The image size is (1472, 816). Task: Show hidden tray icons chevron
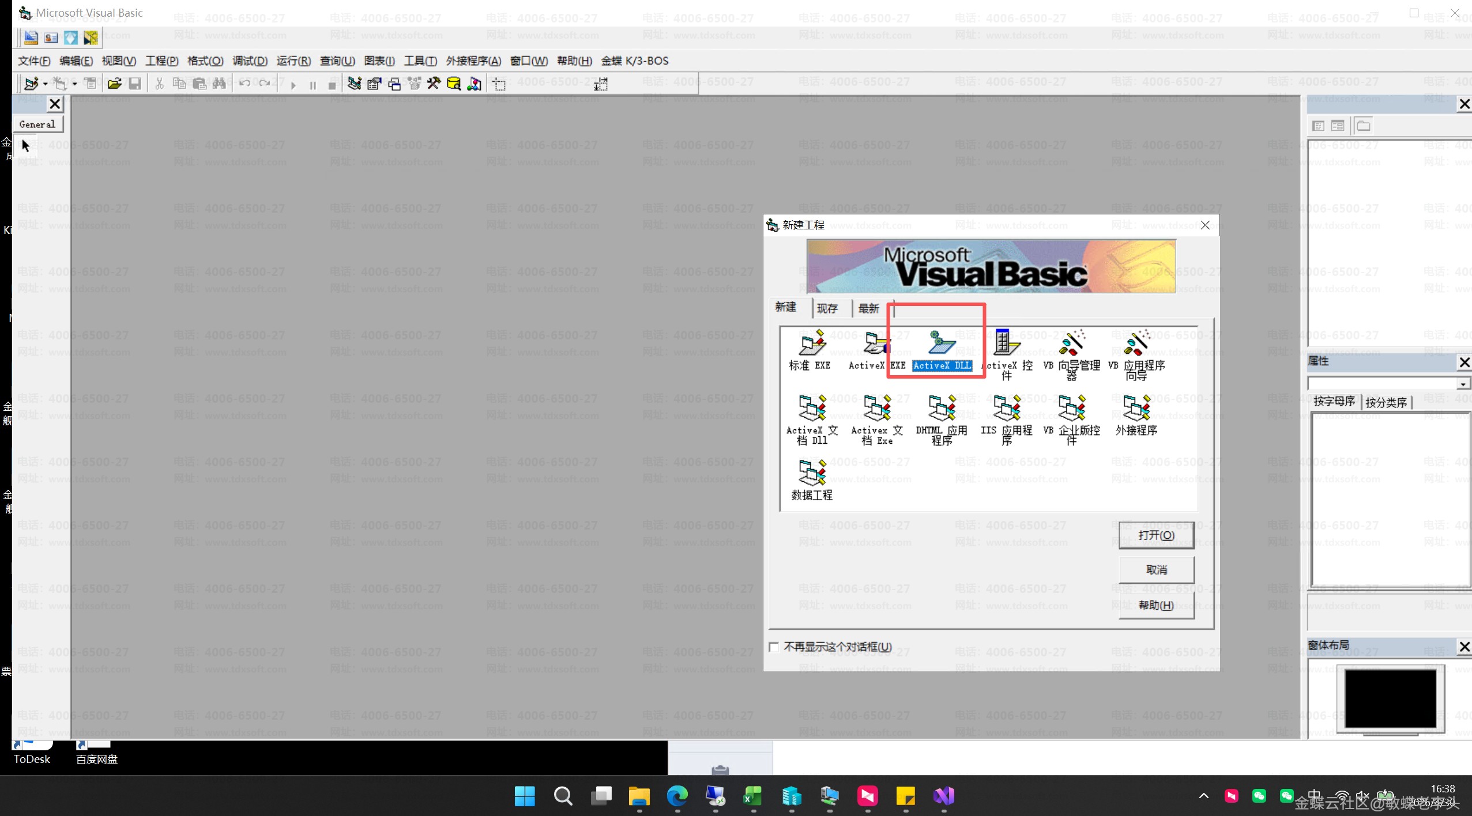(x=1203, y=796)
